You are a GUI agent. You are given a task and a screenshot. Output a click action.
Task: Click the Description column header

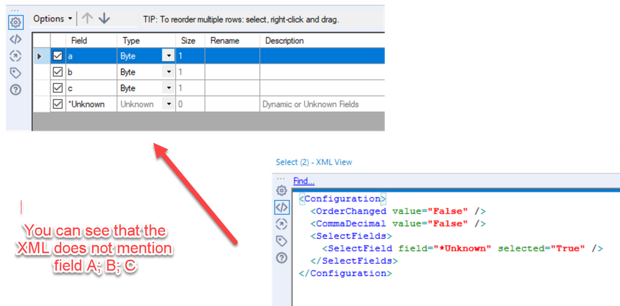point(322,41)
